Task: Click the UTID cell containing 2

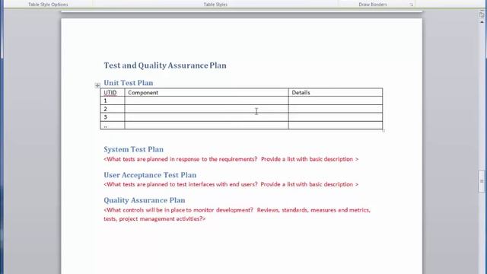Action: tap(113, 109)
